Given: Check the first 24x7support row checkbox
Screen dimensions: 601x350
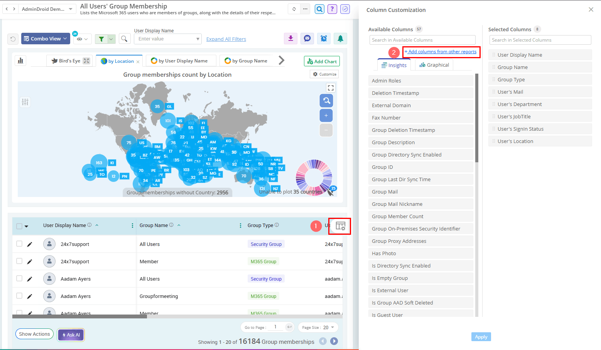Looking at the screenshot, I should 19,244.
